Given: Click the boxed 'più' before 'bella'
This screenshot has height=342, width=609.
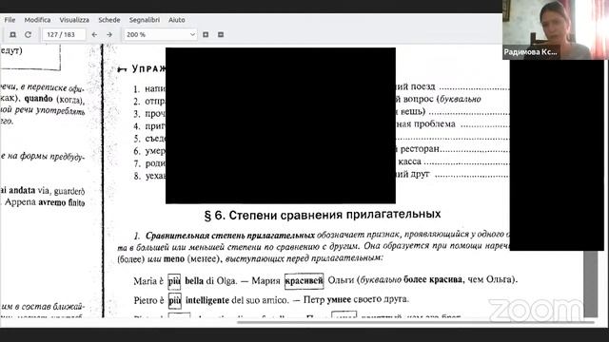Looking at the screenshot, I should (x=174, y=281).
